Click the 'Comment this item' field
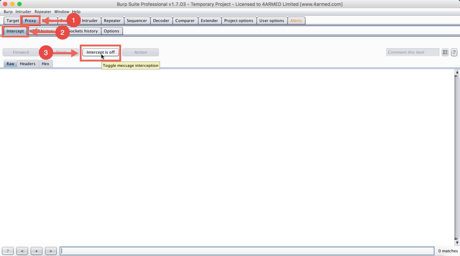 (x=413, y=52)
